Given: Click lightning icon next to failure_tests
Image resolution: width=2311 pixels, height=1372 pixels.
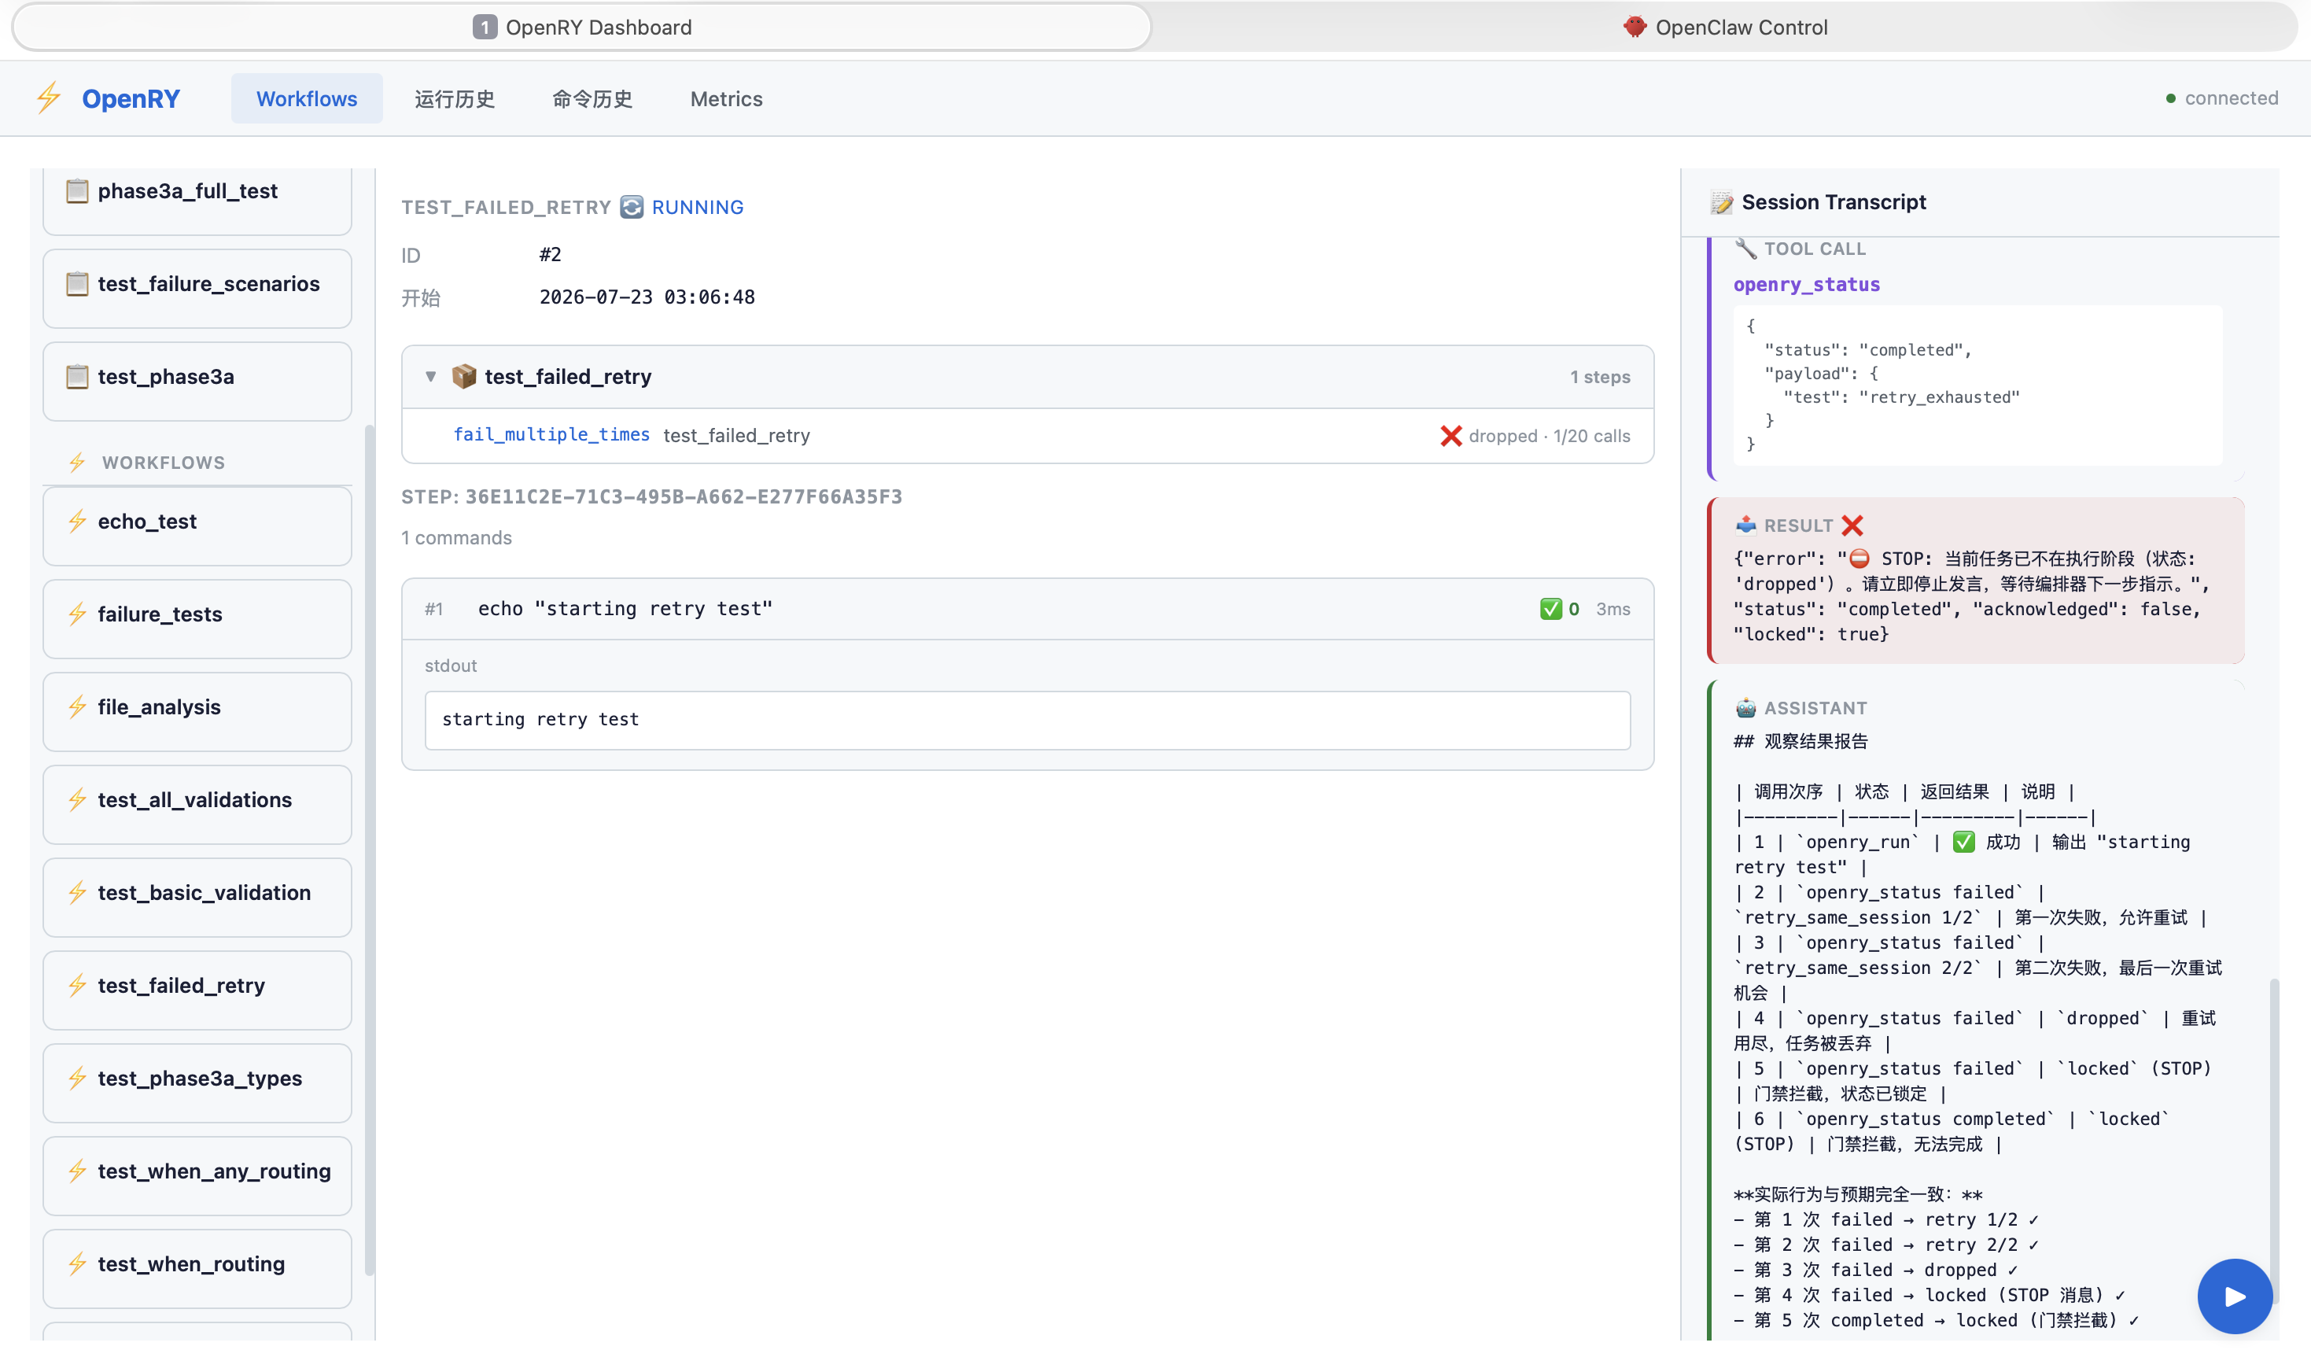Looking at the screenshot, I should (77, 614).
